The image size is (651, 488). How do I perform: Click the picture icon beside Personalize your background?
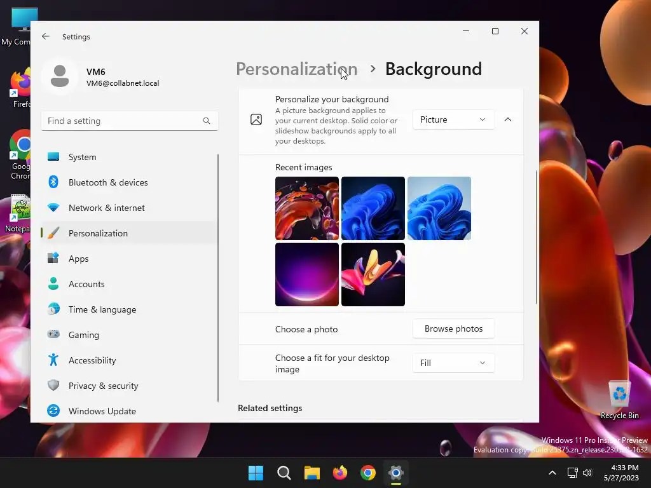pyautogui.click(x=256, y=119)
